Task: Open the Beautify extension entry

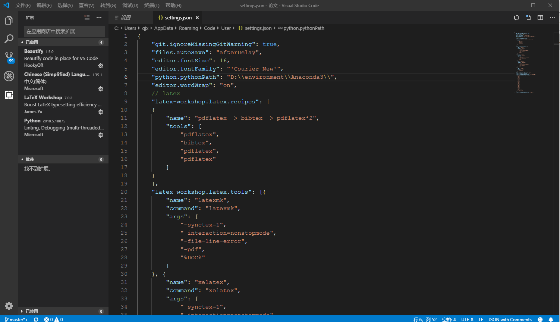Action: point(63,58)
